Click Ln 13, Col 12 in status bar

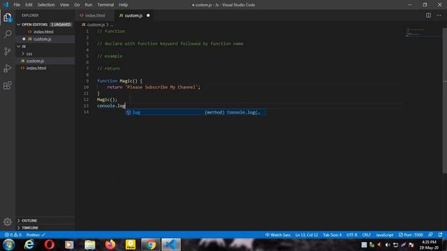(307, 235)
